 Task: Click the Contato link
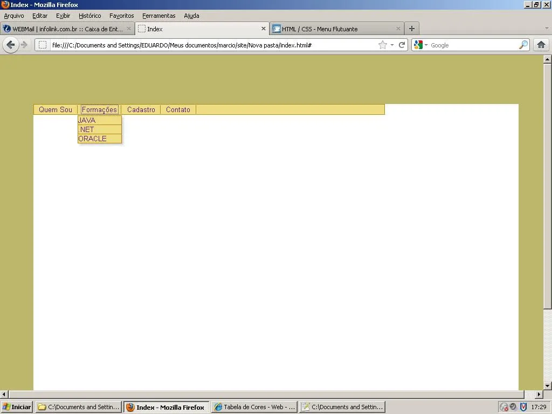coord(178,109)
